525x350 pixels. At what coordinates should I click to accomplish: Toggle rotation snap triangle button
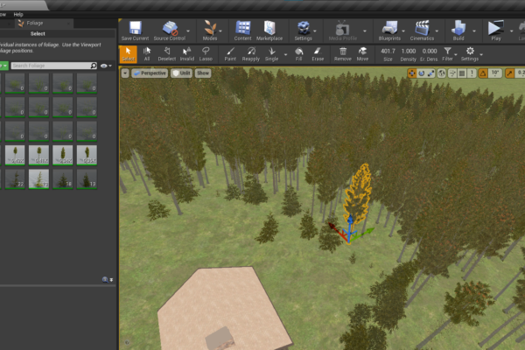click(x=482, y=73)
